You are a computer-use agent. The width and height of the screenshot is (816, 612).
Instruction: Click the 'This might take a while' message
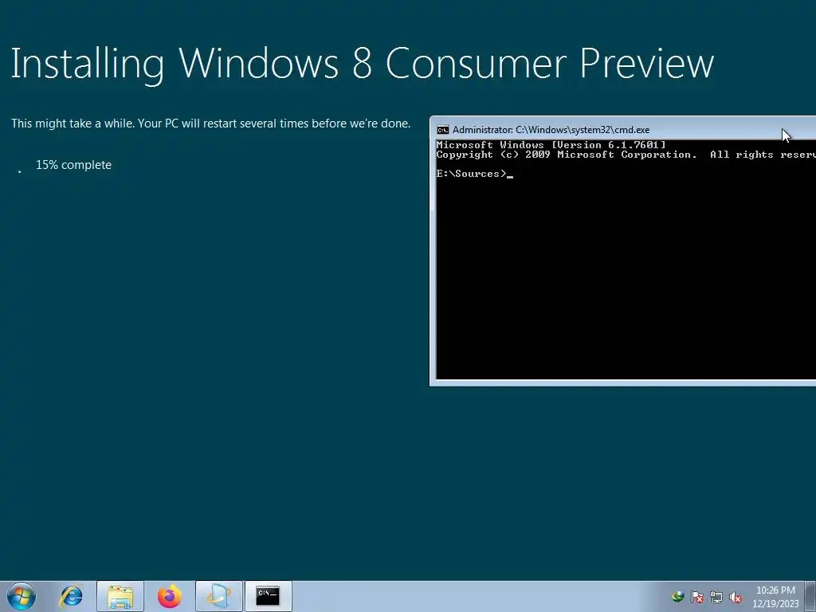[210, 124]
